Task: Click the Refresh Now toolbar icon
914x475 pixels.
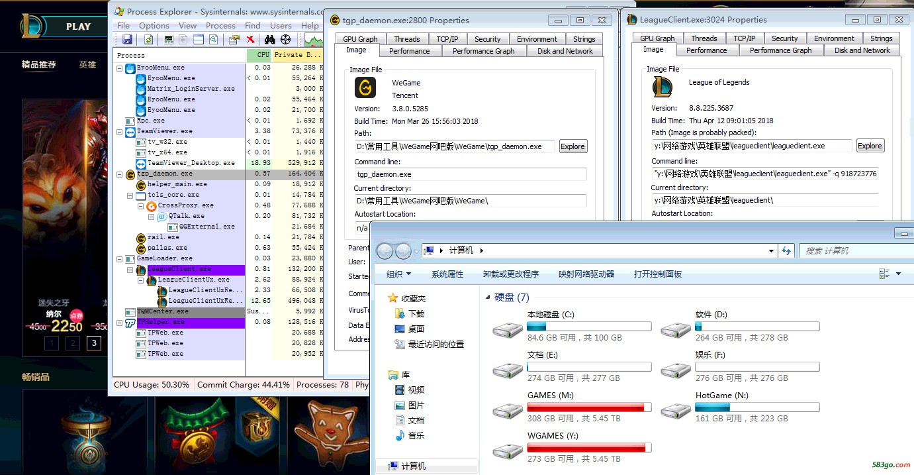Action: tap(148, 40)
